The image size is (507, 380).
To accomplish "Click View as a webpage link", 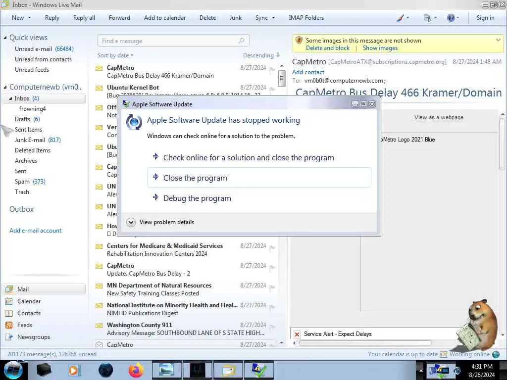I will pyautogui.click(x=439, y=117).
